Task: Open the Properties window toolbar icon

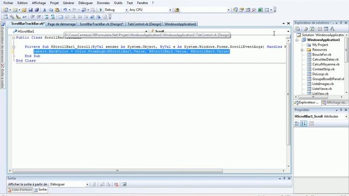Action: (242, 10)
